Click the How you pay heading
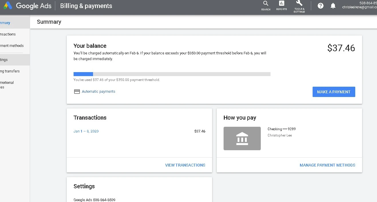The width and height of the screenshot is (377, 202). (x=240, y=118)
